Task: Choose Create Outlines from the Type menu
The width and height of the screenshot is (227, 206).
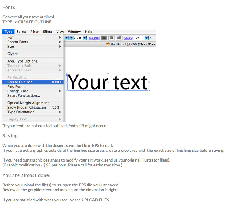Action: click(x=20, y=82)
